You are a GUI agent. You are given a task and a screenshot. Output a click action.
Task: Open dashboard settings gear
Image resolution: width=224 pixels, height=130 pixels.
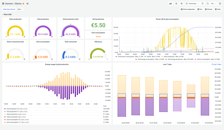tap(181, 4)
